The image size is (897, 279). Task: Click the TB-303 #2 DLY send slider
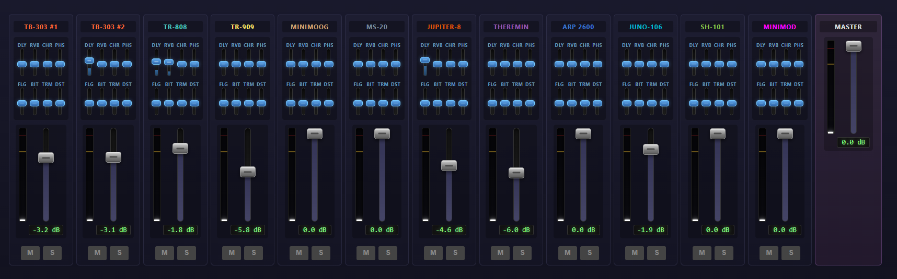(x=89, y=60)
